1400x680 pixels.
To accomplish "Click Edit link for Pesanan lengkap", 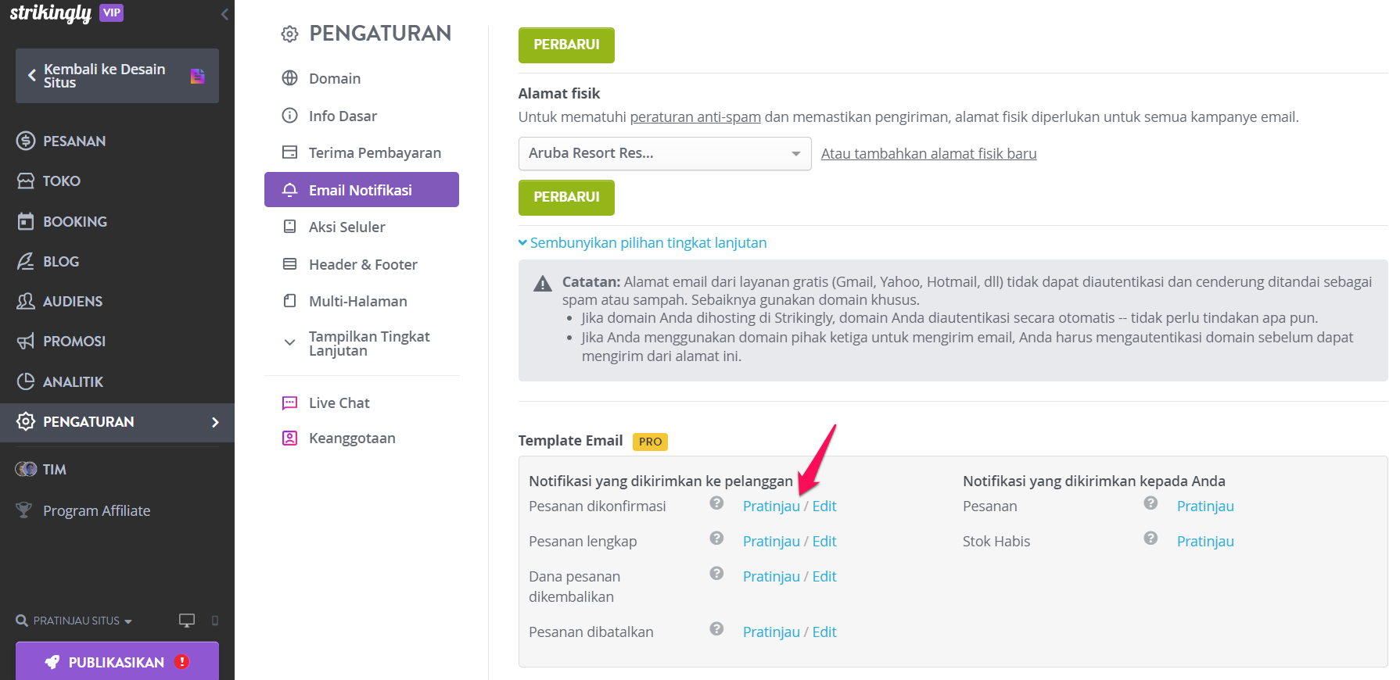I will 824,542.
